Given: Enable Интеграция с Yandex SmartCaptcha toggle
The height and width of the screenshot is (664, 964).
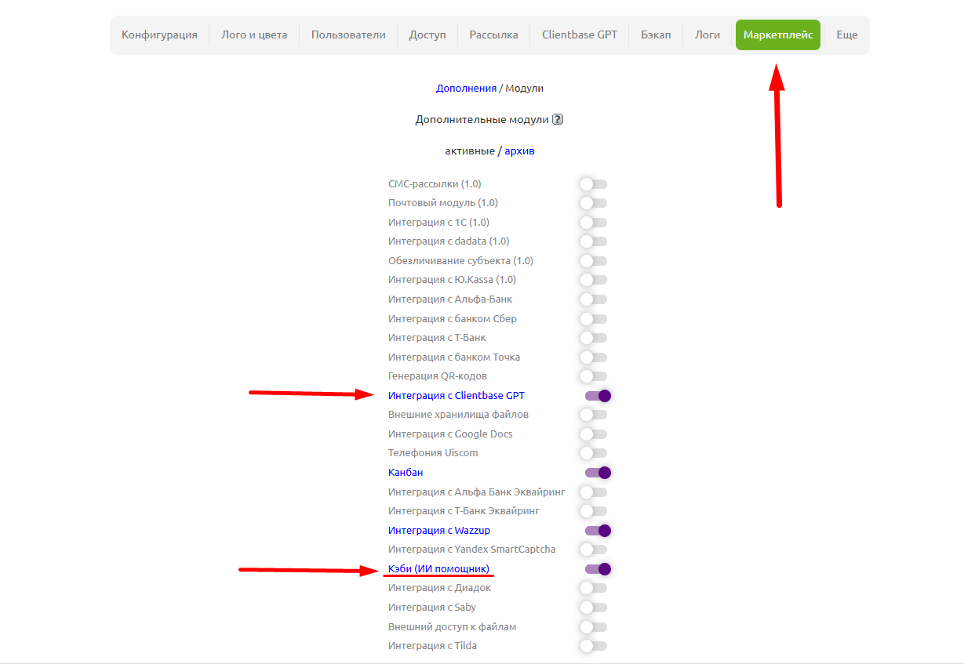Looking at the screenshot, I should click(594, 550).
